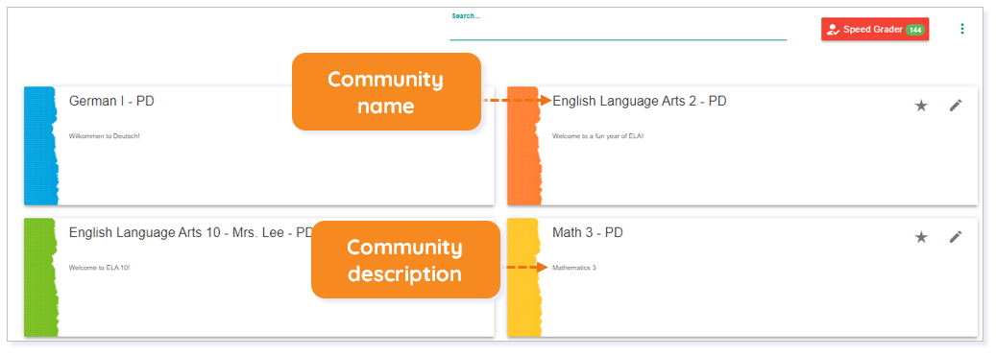Open the Speed Grader
The width and height of the screenshot is (996, 356).
click(875, 29)
